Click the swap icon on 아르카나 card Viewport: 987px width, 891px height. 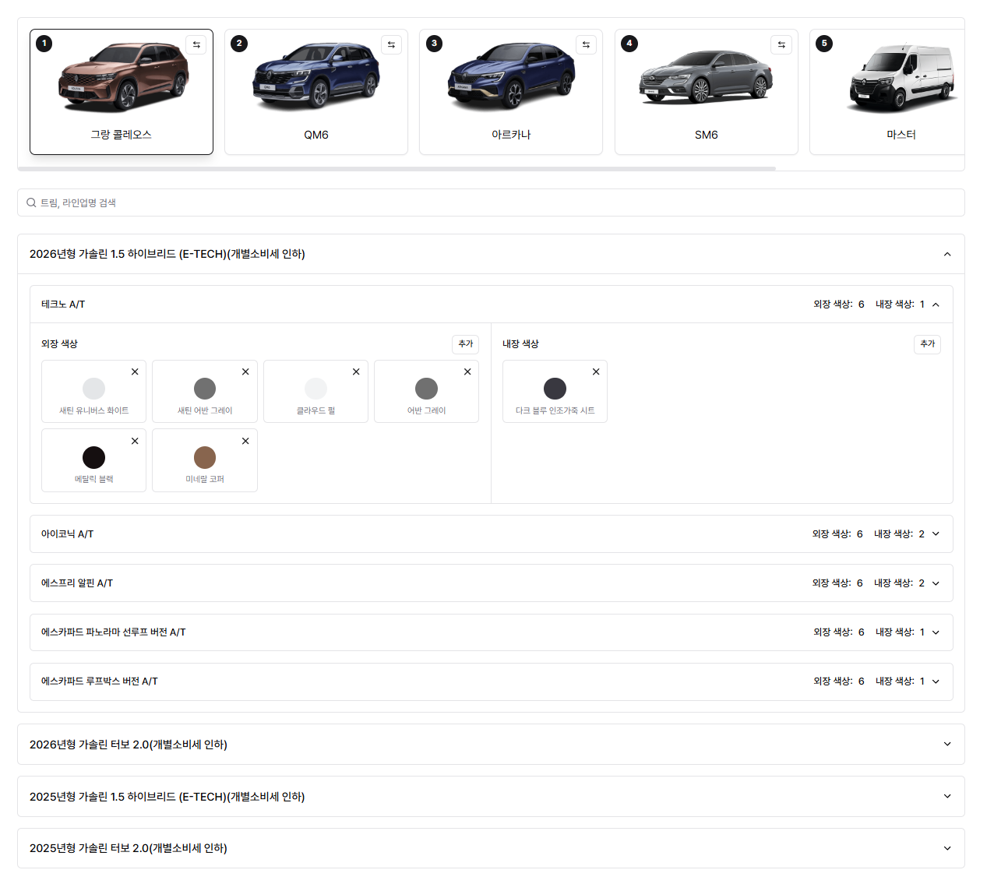click(586, 45)
